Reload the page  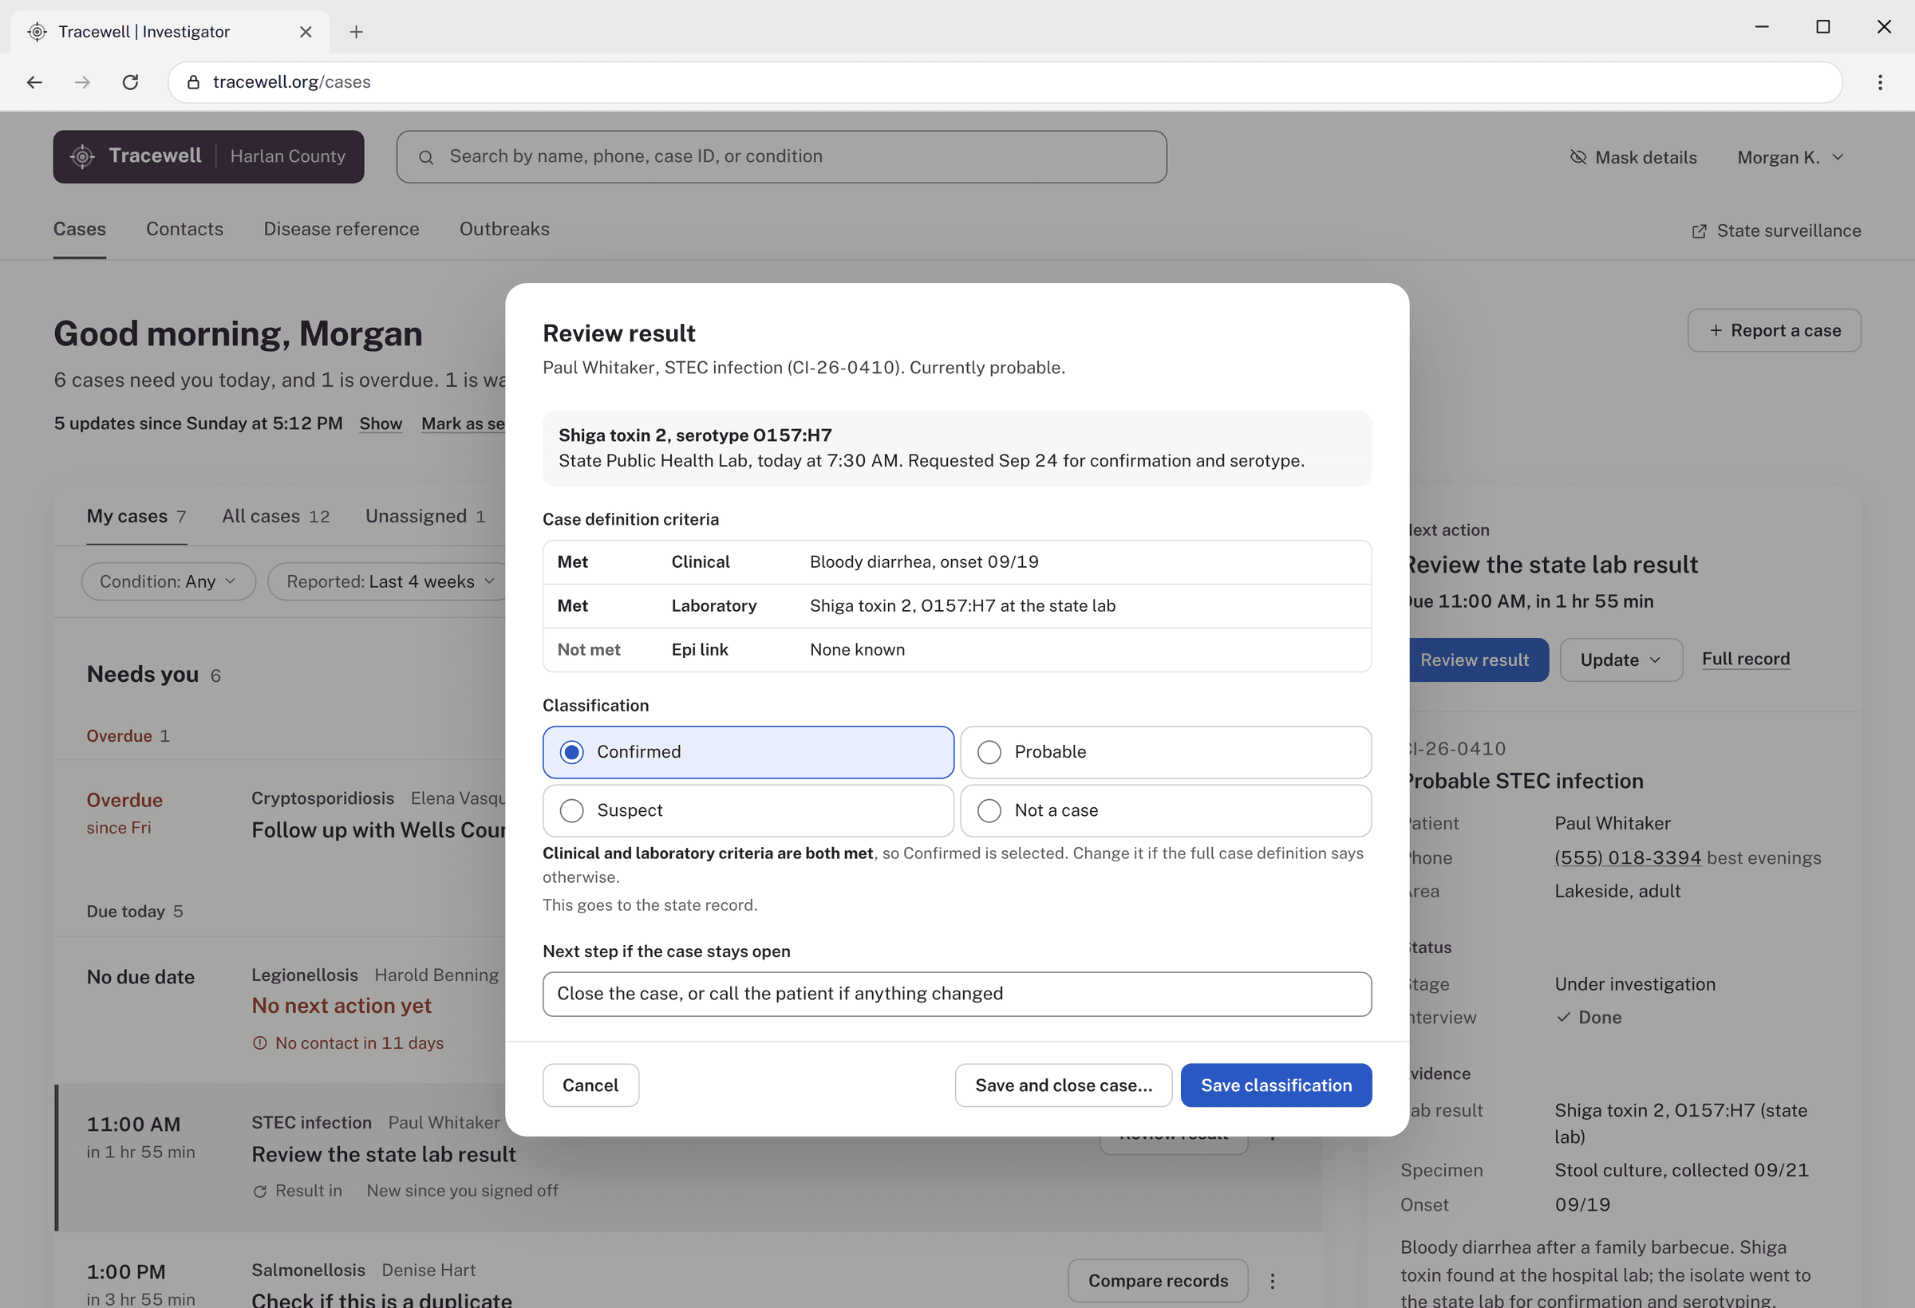[130, 81]
